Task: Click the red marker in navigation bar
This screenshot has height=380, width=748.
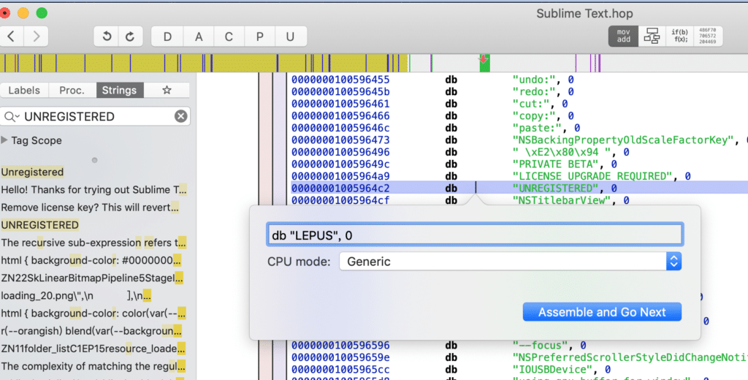Action: [x=484, y=59]
